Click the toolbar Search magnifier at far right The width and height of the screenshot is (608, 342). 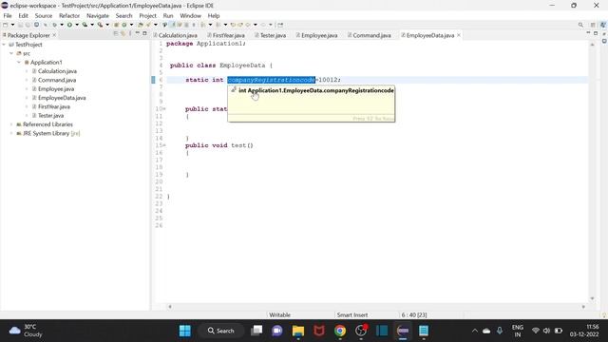coord(580,25)
